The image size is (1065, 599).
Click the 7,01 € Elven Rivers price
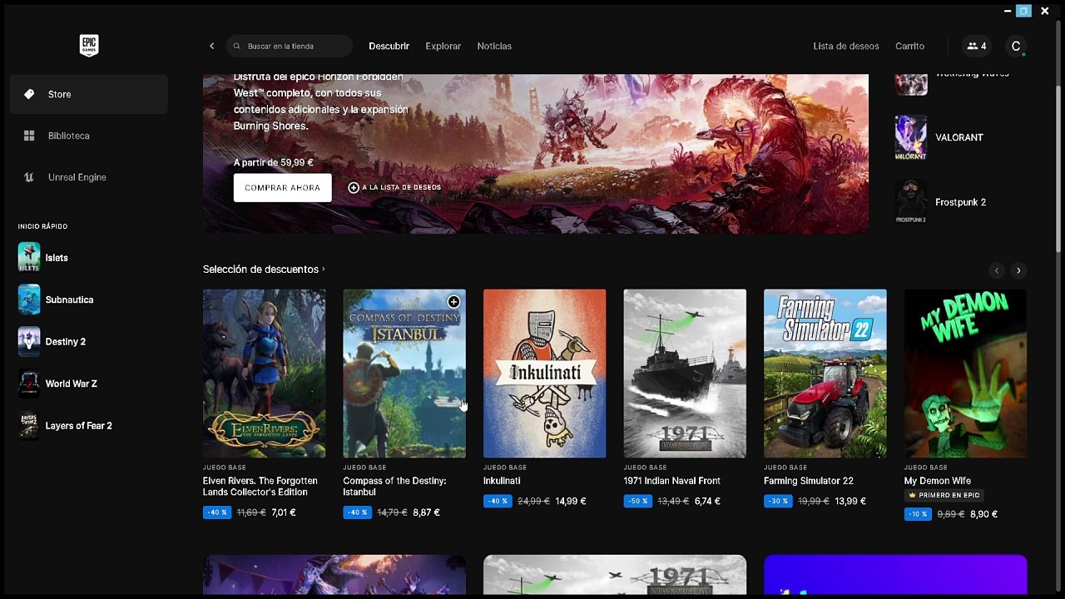[284, 512]
